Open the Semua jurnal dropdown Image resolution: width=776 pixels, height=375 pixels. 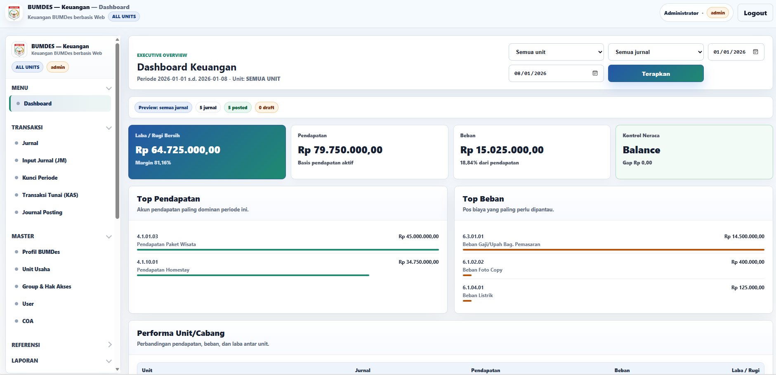coord(656,52)
